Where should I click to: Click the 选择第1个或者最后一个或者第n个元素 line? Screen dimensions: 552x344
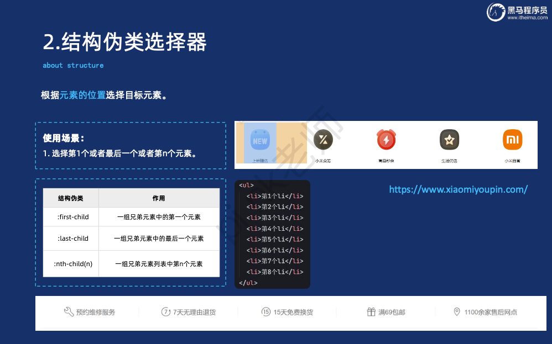click(x=119, y=154)
